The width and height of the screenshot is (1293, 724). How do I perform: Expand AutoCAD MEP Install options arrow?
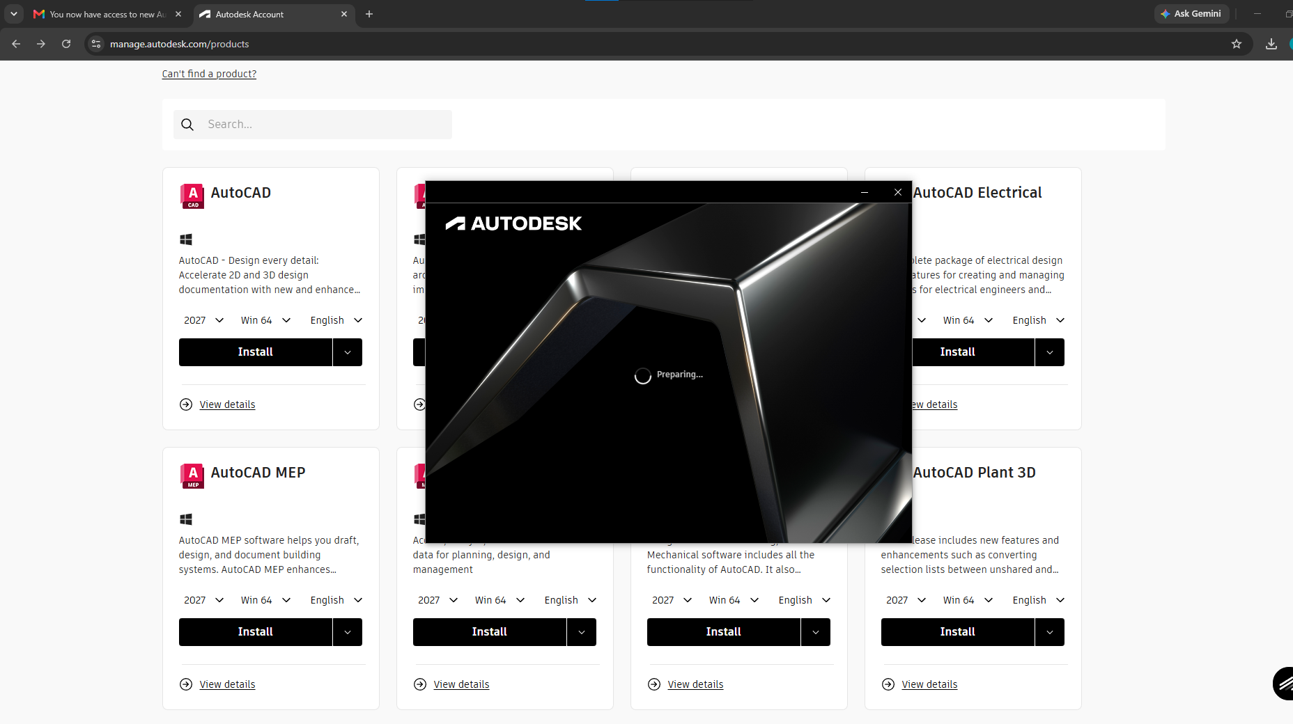[348, 632]
